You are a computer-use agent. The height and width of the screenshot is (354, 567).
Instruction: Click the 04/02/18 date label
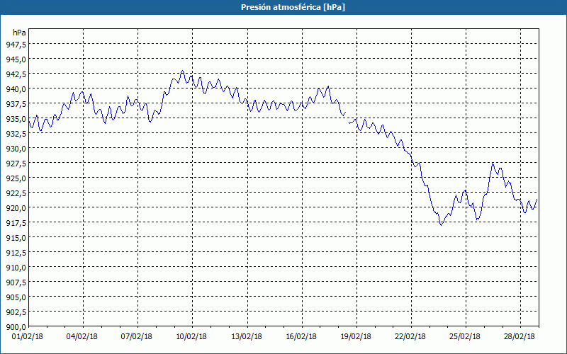(x=82, y=336)
